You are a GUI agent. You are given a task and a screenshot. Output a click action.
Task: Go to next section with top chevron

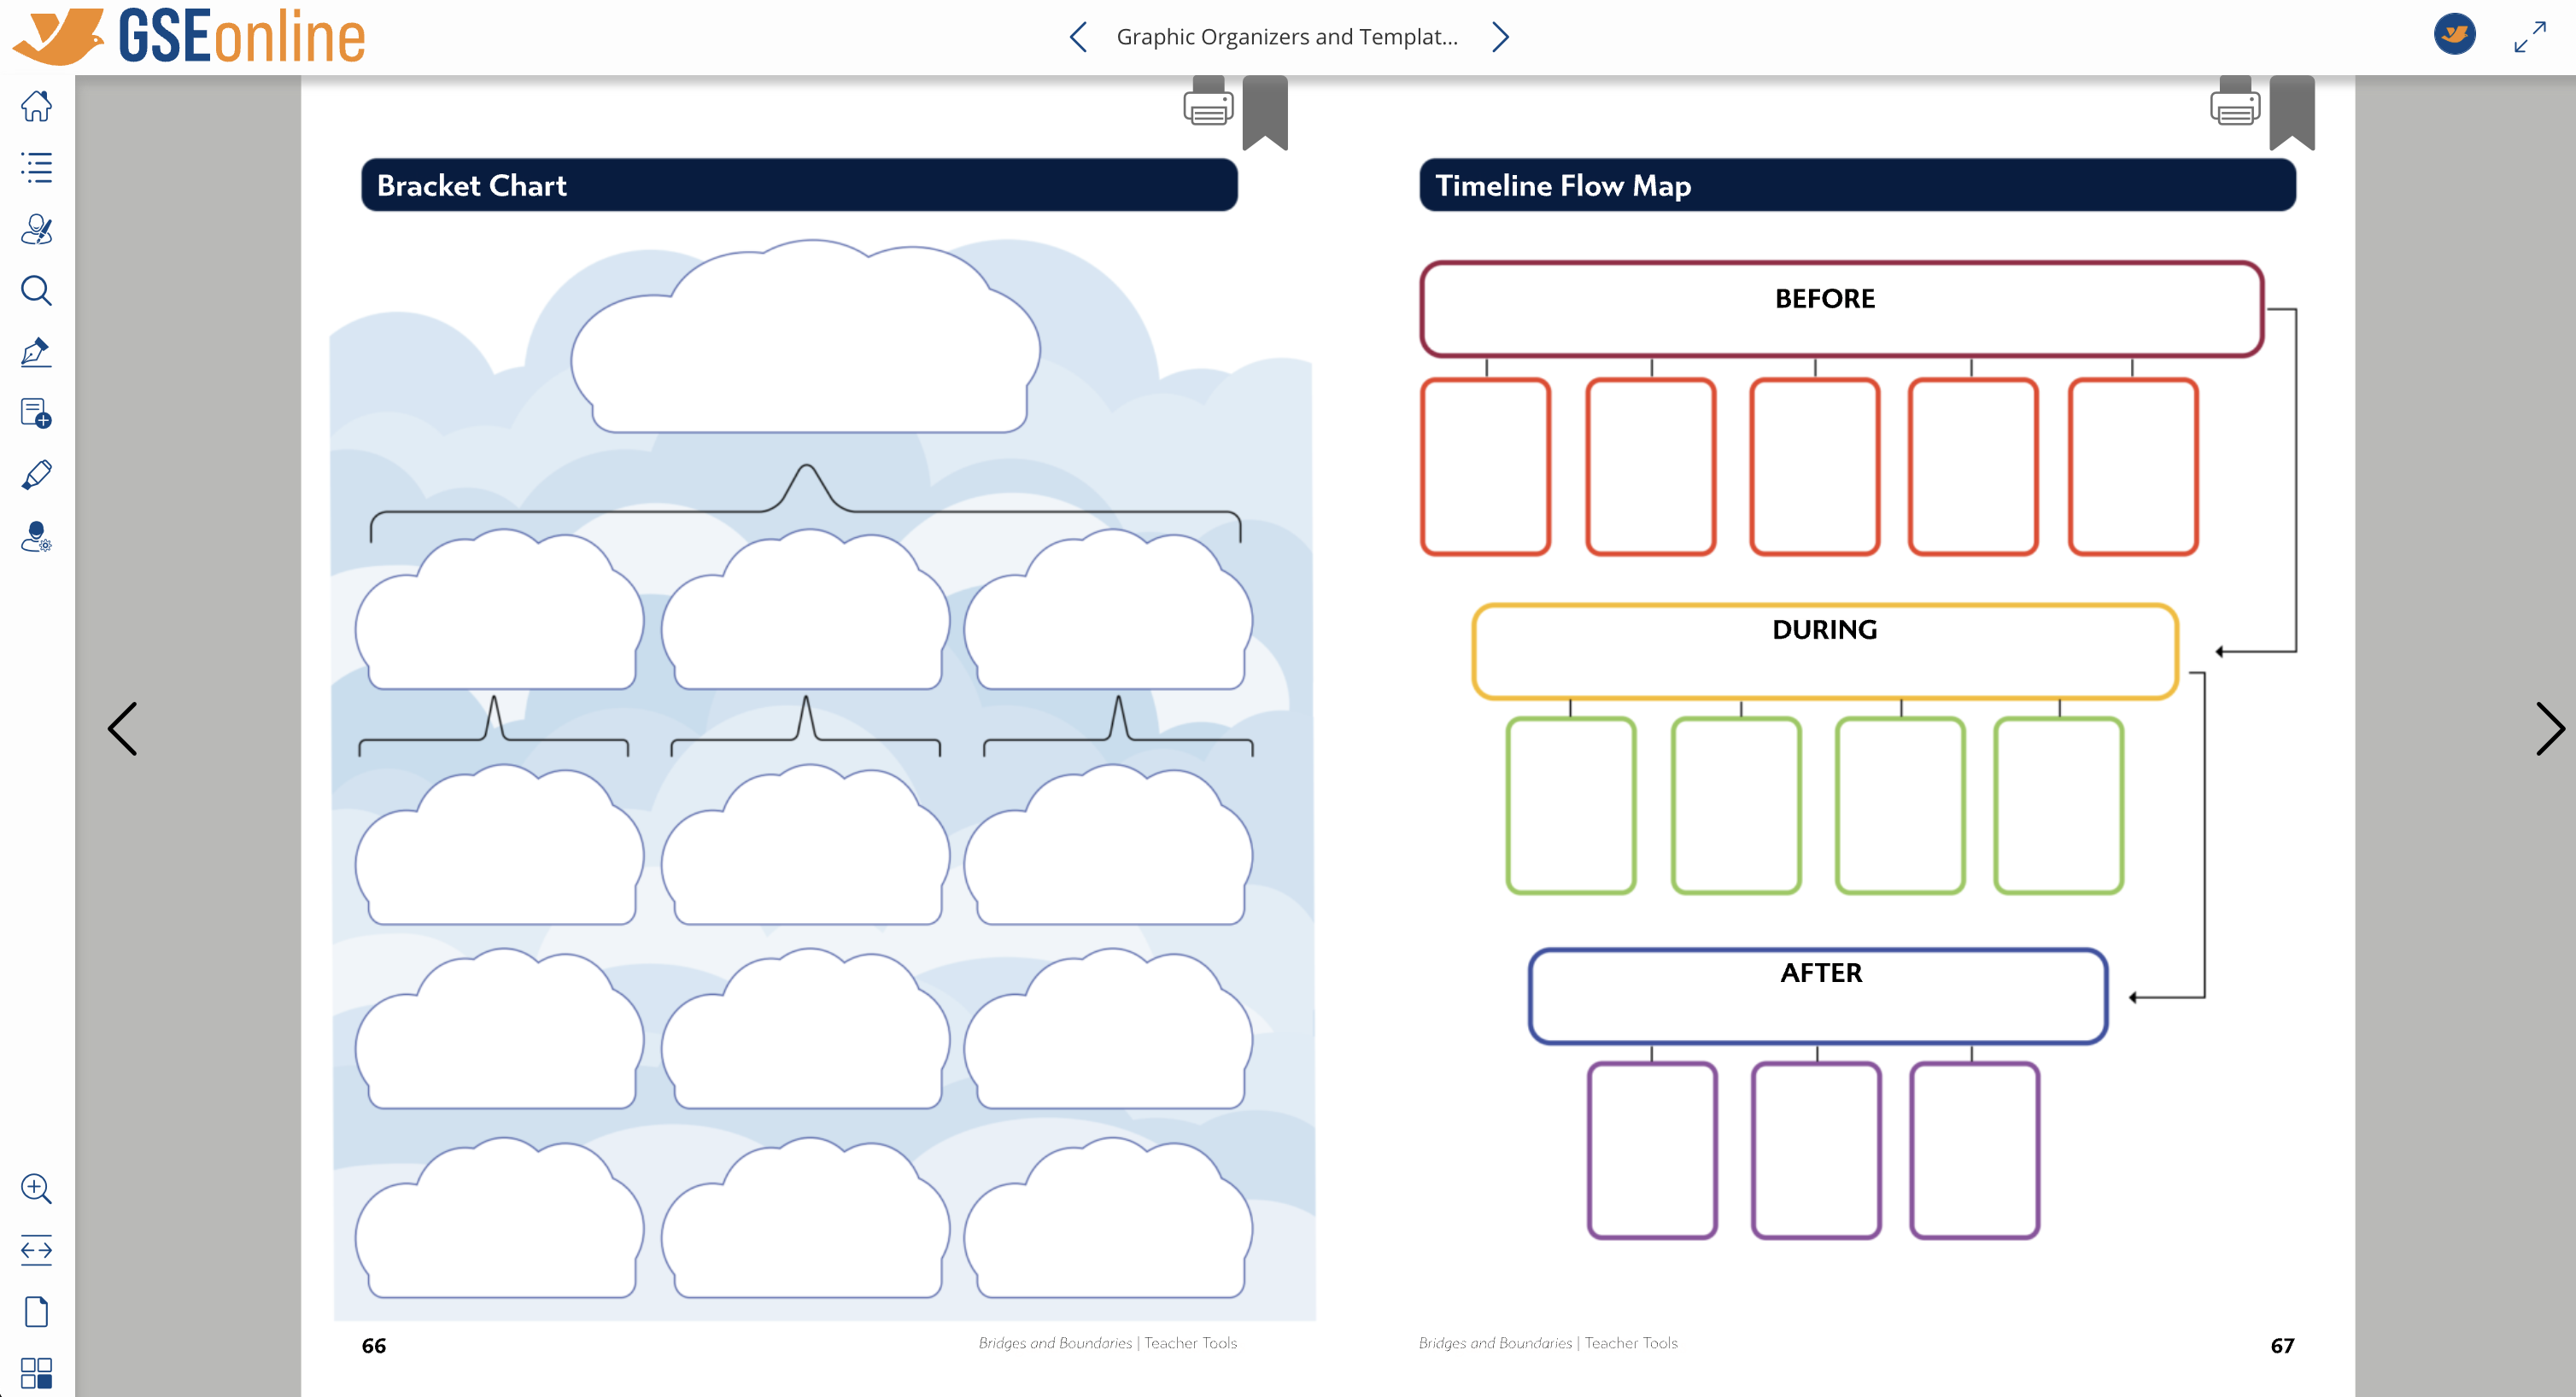[1500, 37]
